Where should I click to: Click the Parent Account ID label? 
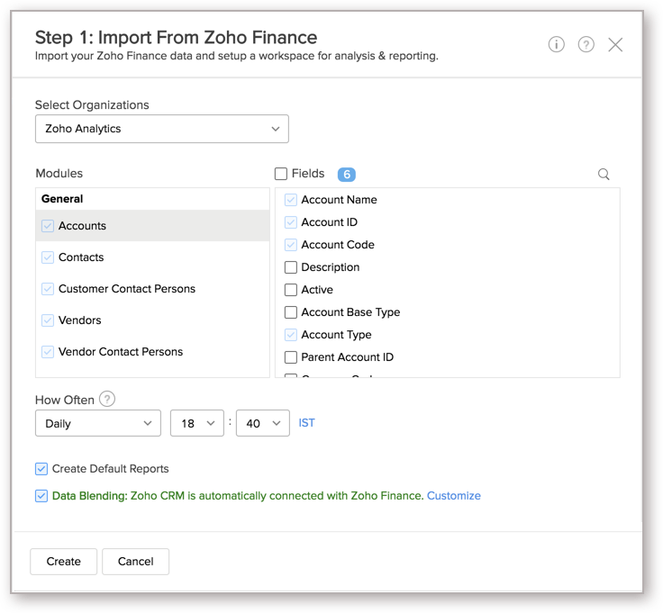[347, 357]
